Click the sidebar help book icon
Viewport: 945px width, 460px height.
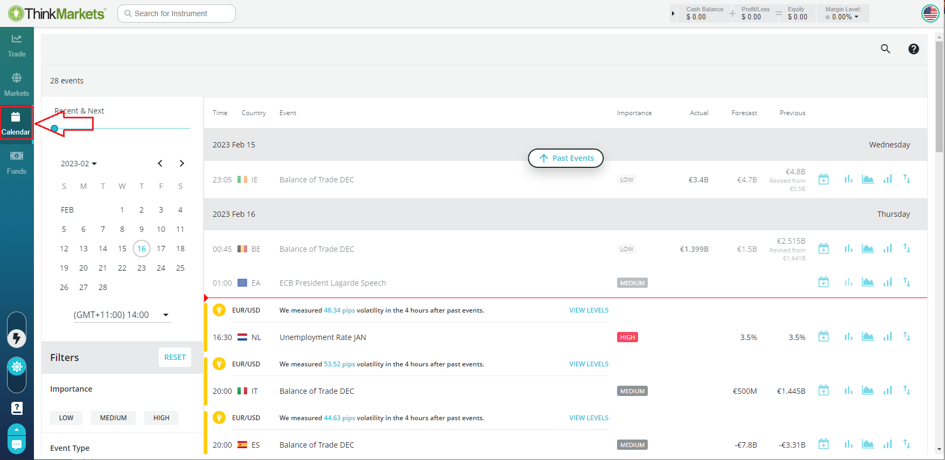pyautogui.click(x=17, y=408)
